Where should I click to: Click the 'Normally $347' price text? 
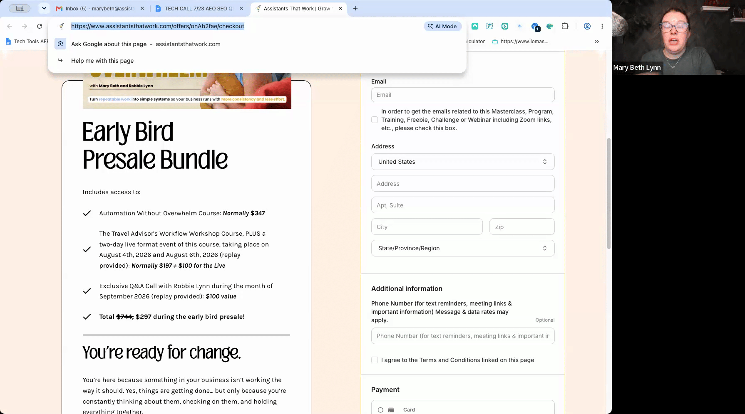tap(244, 213)
